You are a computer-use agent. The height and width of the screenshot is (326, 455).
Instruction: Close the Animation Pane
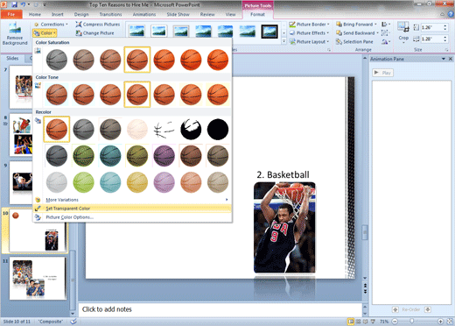click(451, 59)
